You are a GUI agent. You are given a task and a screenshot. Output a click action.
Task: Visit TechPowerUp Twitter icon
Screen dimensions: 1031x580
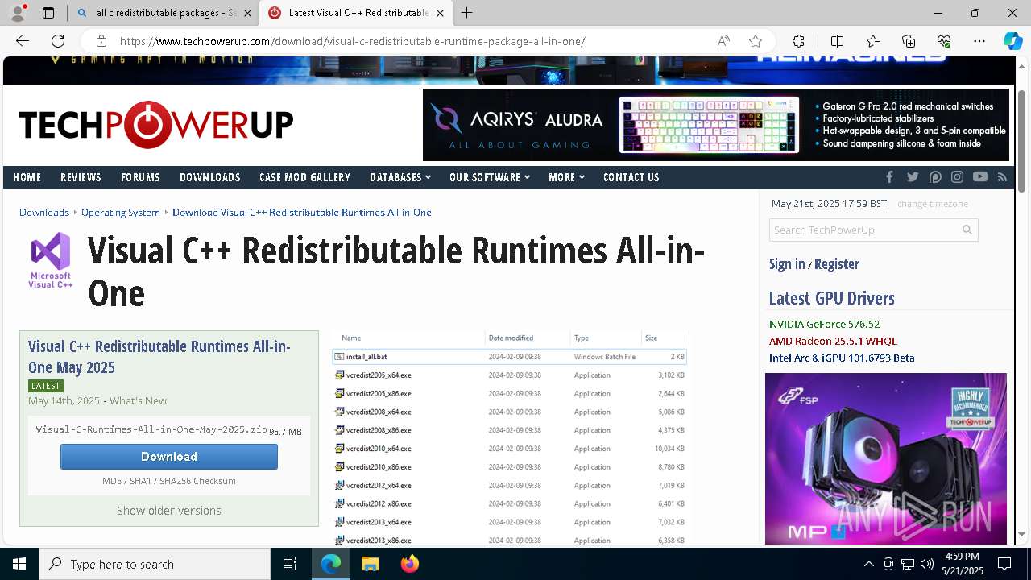tap(913, 177)
